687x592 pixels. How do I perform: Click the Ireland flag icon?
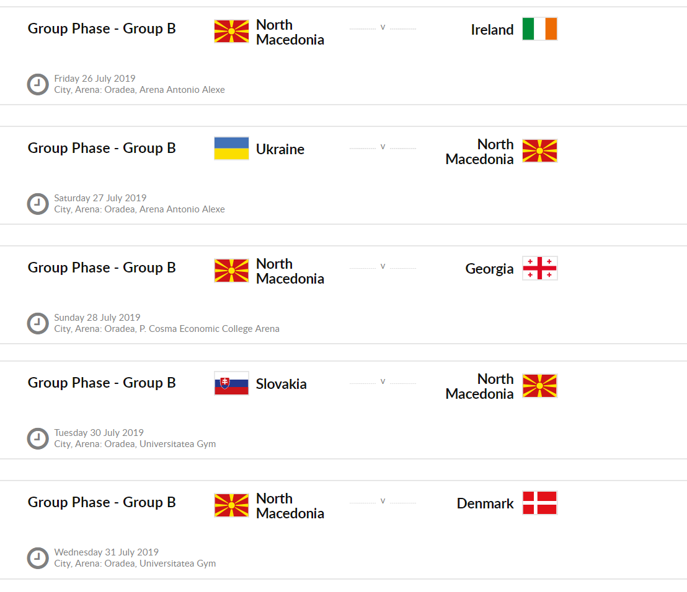pyautogui.click(x=539, y=29)
